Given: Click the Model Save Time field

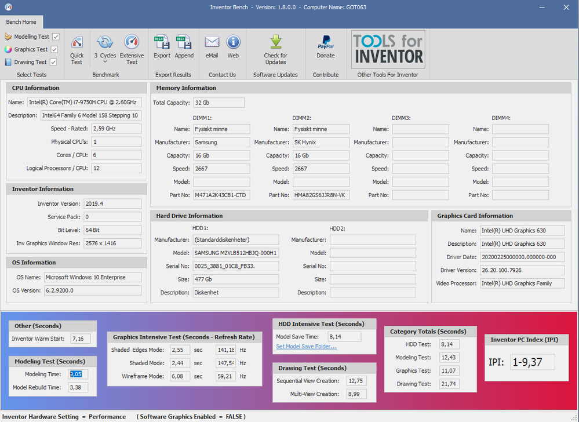Looking at the screenshot, I should point(344,337).
